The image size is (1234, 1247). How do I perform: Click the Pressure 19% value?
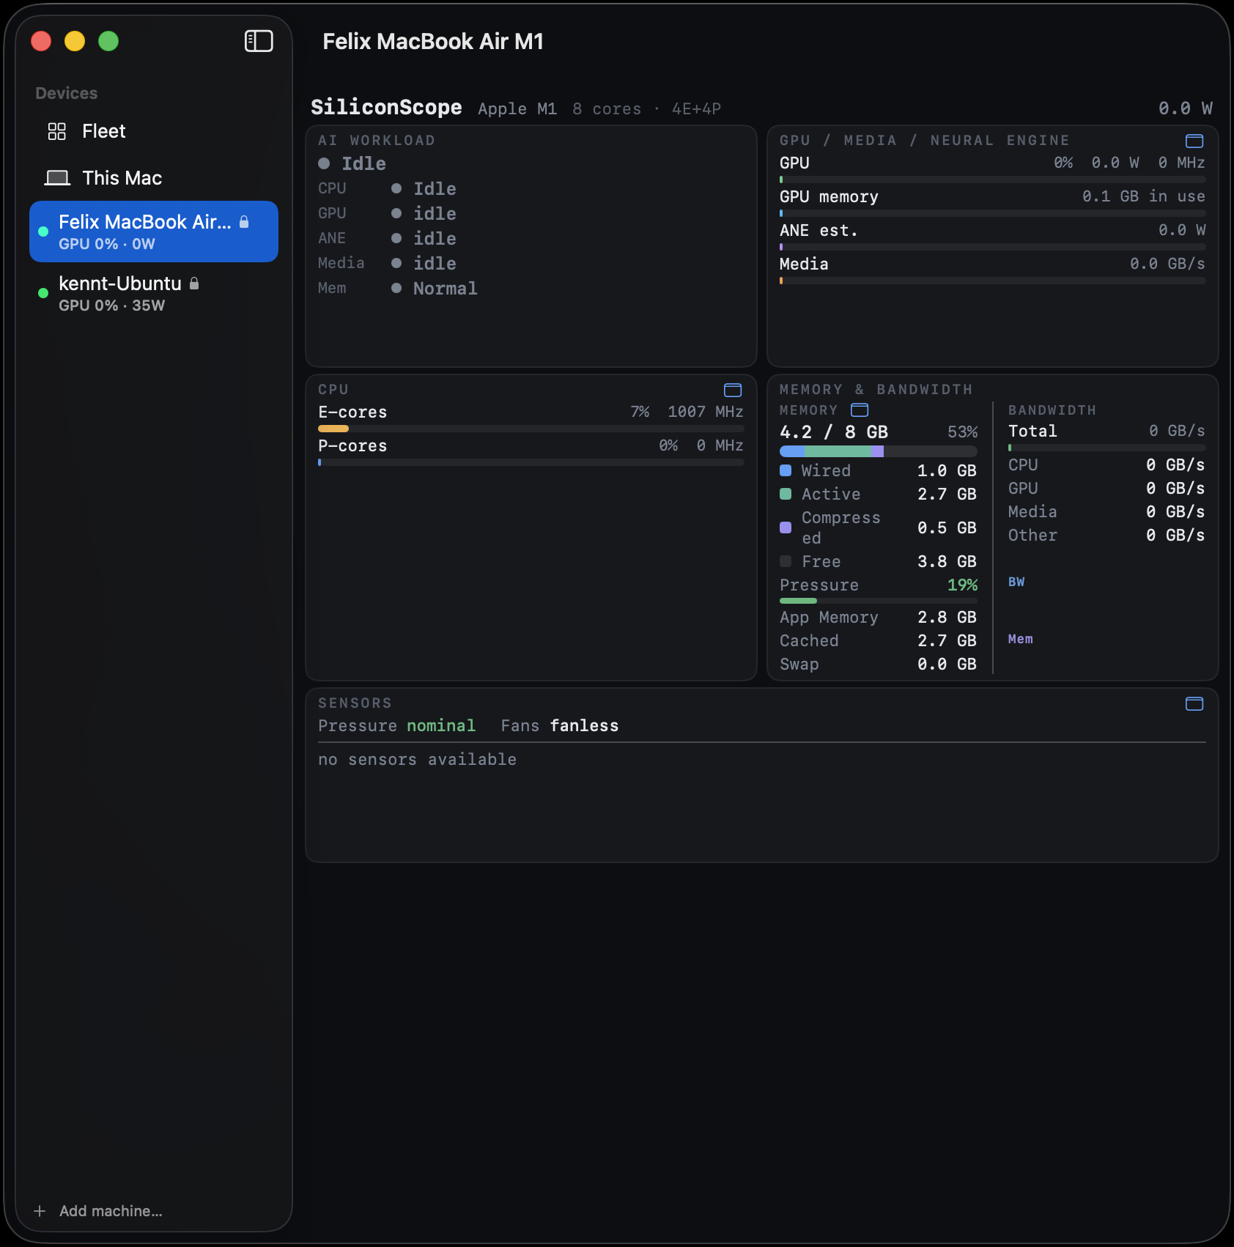[962, 585]
